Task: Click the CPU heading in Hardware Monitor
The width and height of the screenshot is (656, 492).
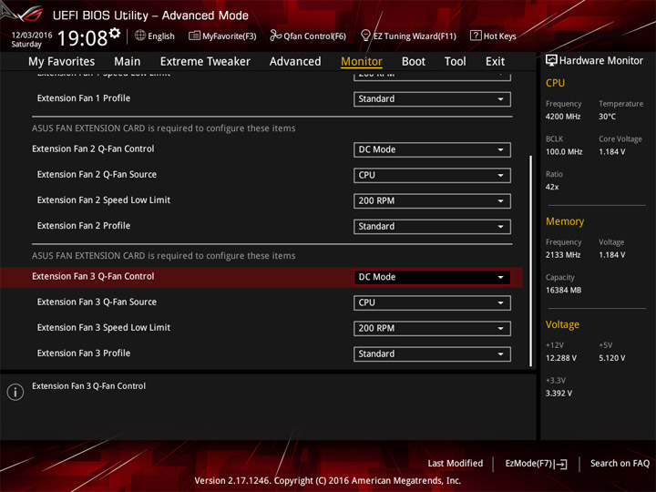Action: 555,83
